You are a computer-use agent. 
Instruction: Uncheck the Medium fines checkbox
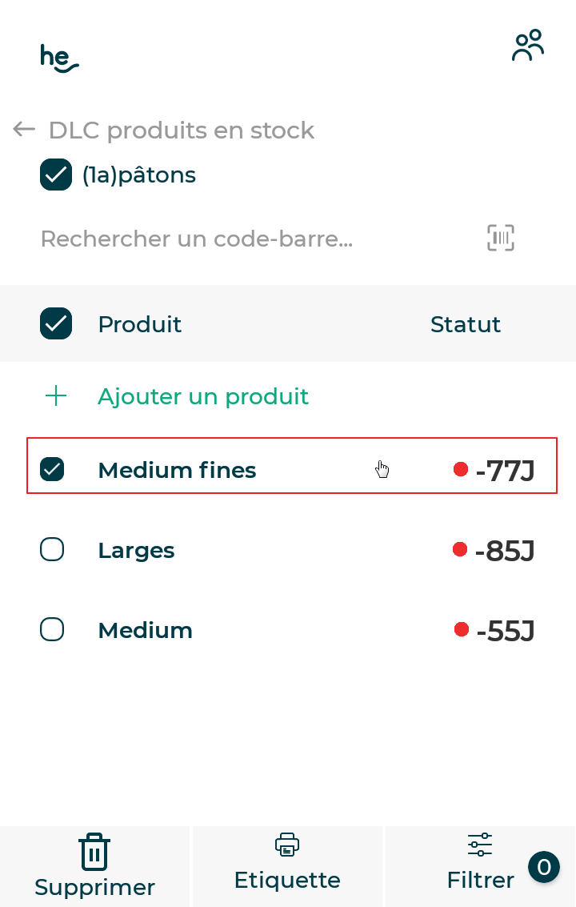point(52,468)
